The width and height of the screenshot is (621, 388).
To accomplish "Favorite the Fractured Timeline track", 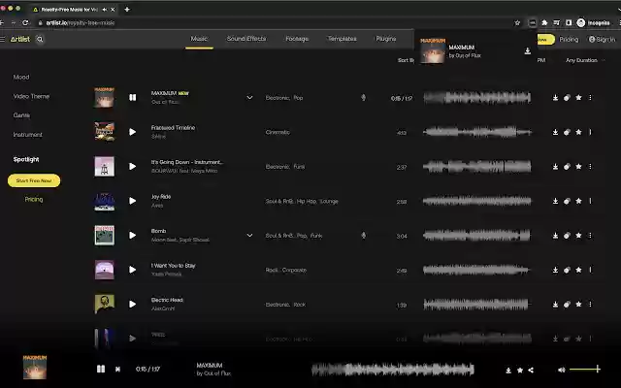I will (578, 132).
